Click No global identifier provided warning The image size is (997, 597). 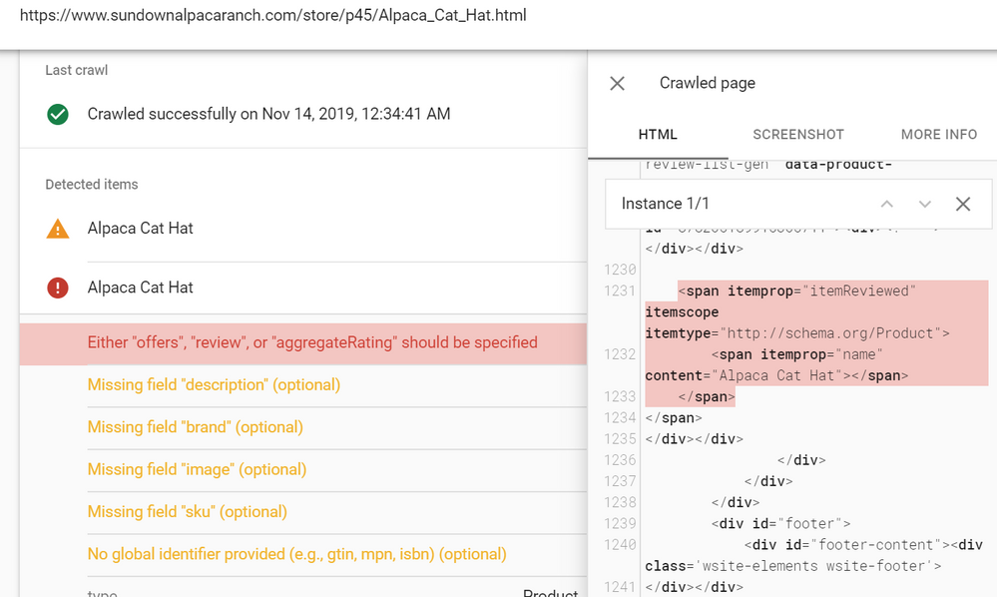click(x=296, y=554)
